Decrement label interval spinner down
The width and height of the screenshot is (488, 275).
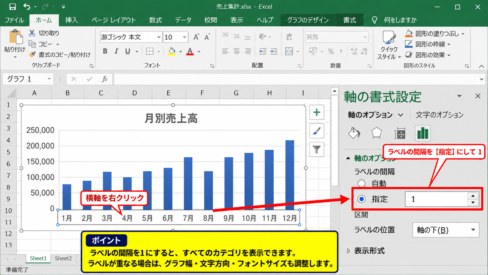coord(473,202)
